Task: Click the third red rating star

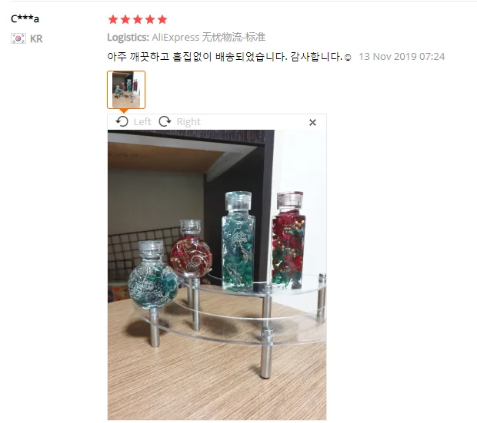Action: click(x=138, y=19)
